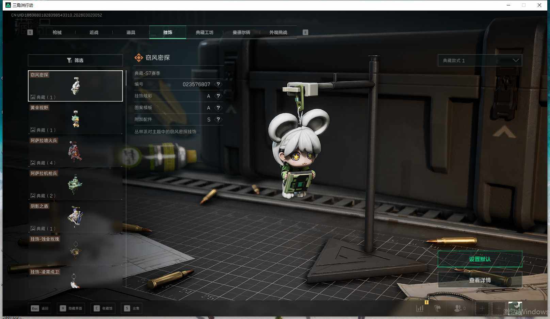Image resolution: width=550 pixels, height=319 pixels.
Task: Select the 窃风密探 charm card
Action: point(75,86)
